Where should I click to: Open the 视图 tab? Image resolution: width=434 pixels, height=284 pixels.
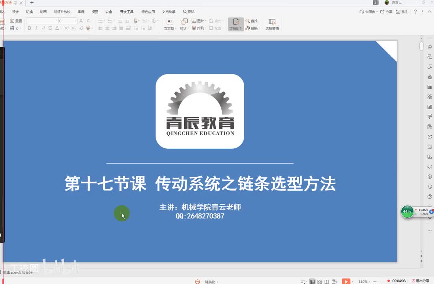click(95, 11)
